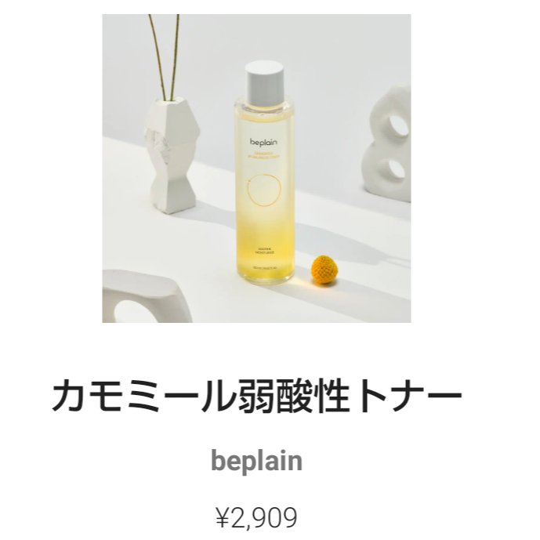This screenshot has width=540, height=540.
Task: Click the トナー word in the title
Action: click(x=408, y=397)
